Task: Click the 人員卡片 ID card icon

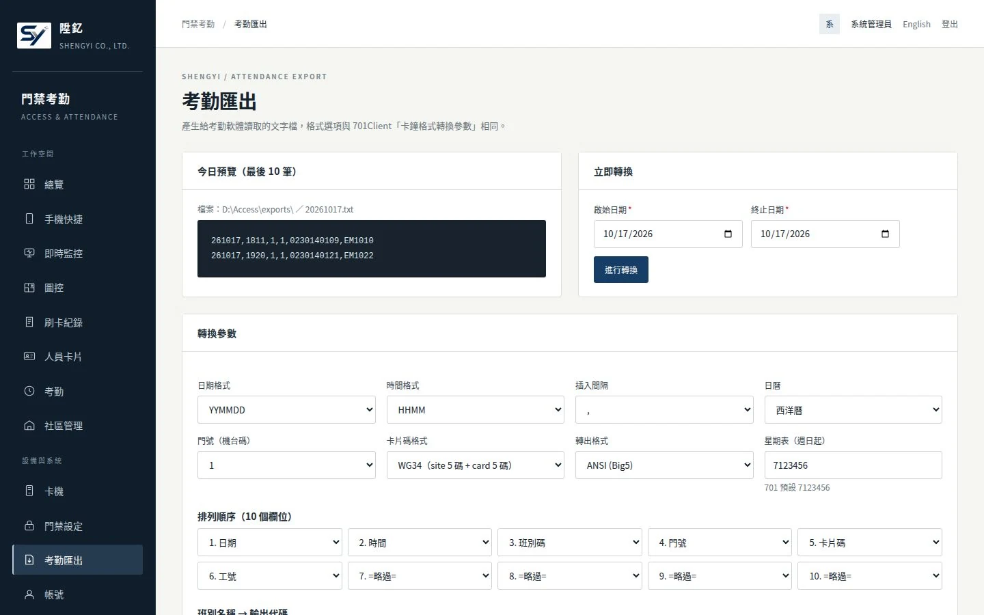Action: coord(29,356)
